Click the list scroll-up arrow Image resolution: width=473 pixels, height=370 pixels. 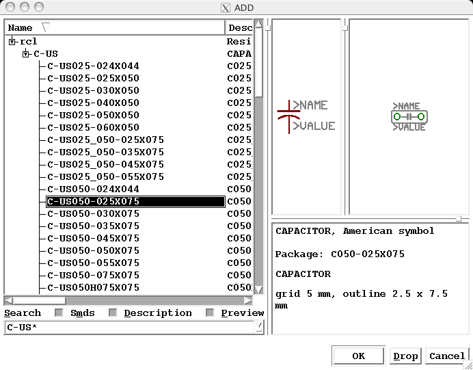(x=259, y=24)
